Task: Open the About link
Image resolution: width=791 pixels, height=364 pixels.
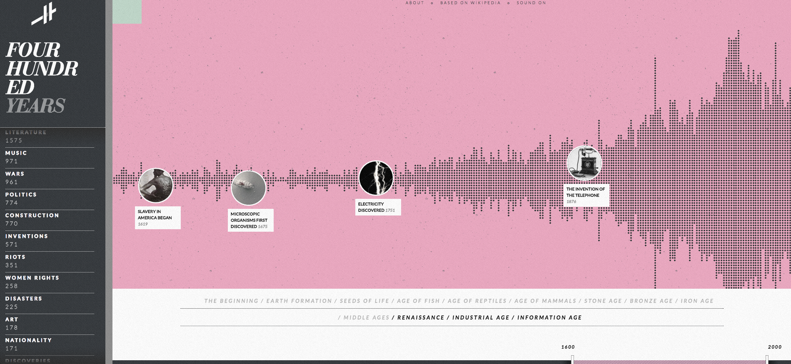Action: click(415, 3)
